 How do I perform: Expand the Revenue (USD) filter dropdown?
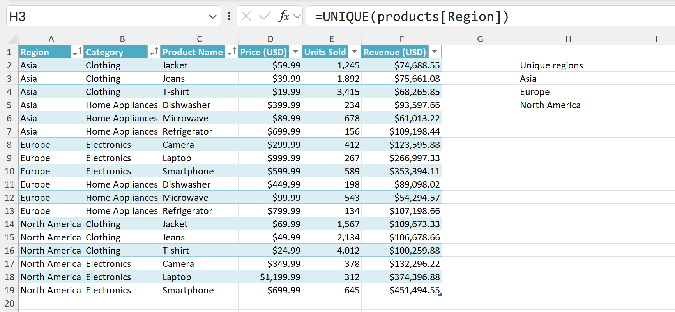tap(435, 52)
